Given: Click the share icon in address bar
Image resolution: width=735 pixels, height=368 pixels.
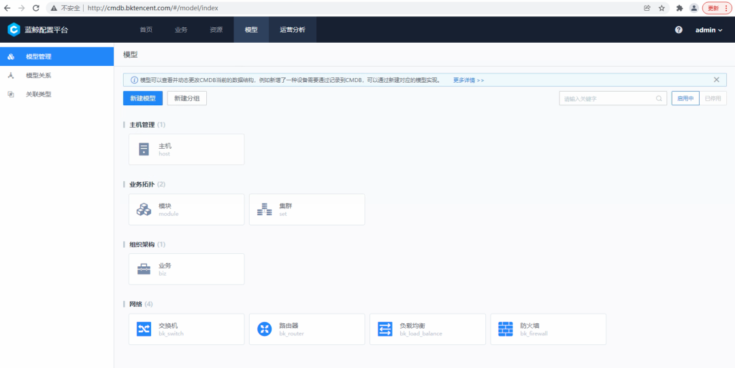Looking at the screenshot, I should (647, 8).
